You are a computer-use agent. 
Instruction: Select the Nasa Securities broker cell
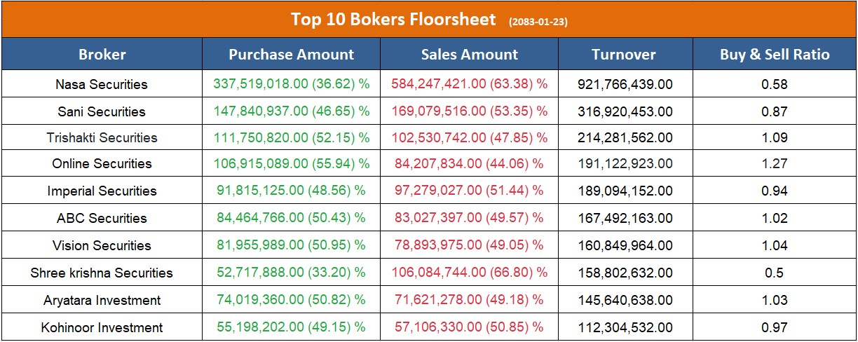click(x=102, y=84)
